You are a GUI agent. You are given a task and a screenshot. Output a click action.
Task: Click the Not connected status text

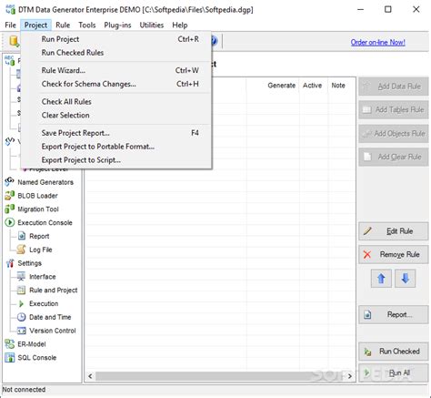24,390
